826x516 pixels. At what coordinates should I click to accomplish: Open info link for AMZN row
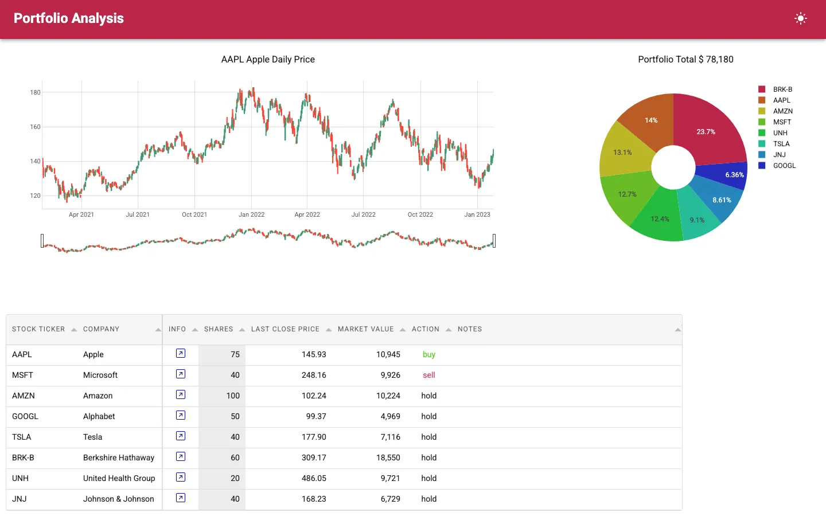181,395
